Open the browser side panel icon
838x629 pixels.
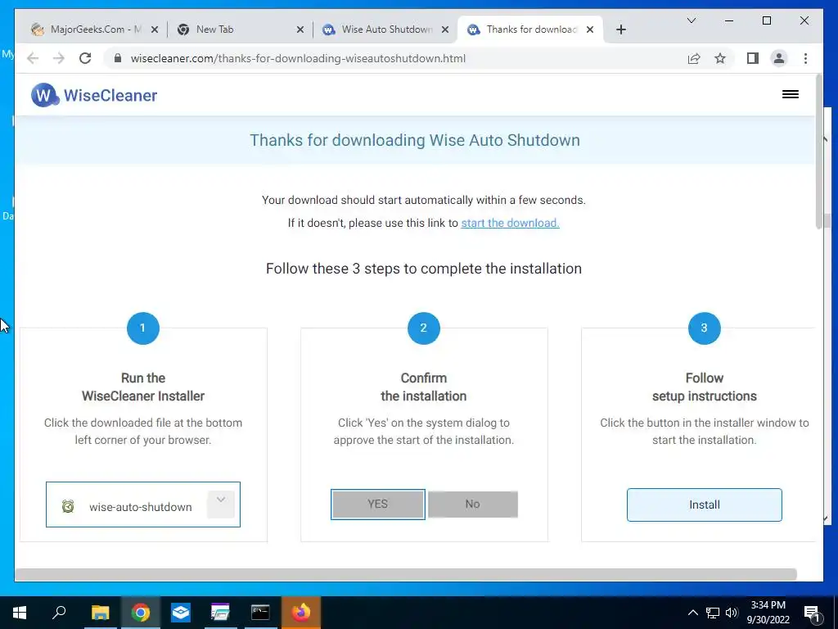[753, 58]
